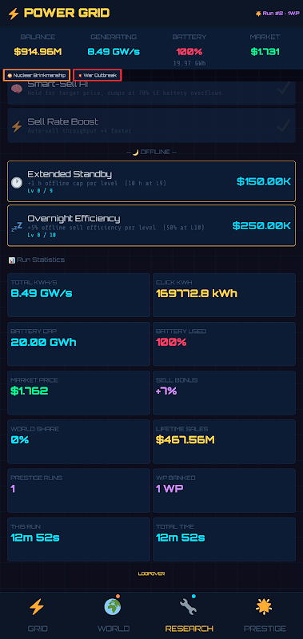Click the Extended Standby clock icon
303x639 pixels.
[17, 182]
